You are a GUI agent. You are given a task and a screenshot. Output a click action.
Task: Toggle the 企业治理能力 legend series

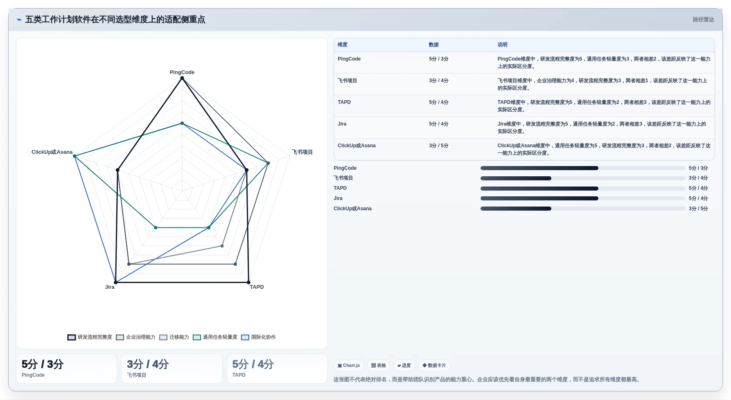coord(135,337)
